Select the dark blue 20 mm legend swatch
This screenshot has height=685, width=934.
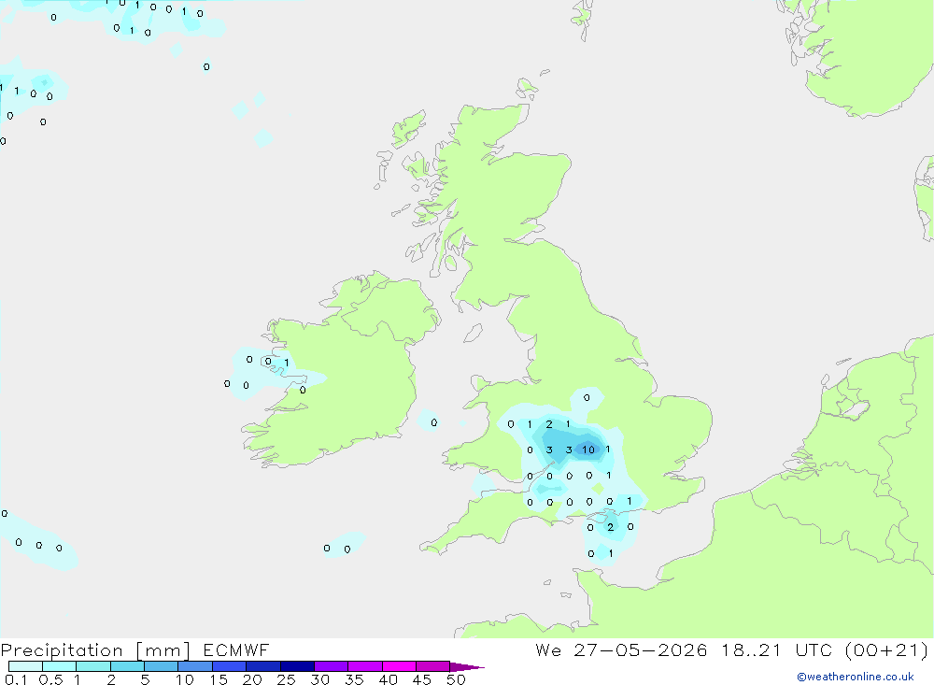point(262,666)
